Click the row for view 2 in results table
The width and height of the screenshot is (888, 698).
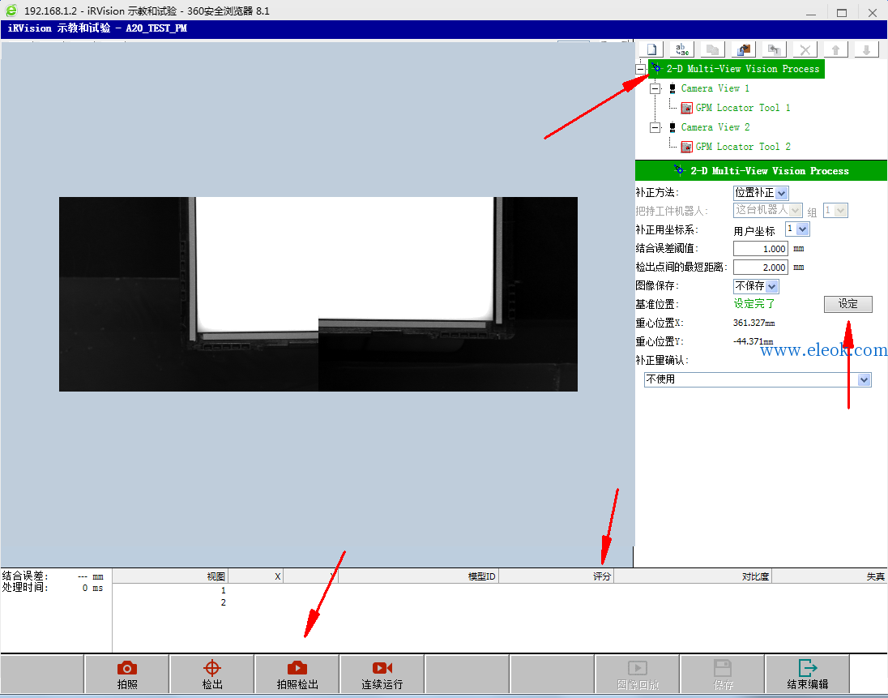[499, 603]
